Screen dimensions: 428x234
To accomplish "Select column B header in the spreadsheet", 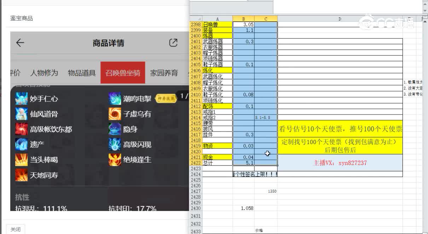I will pyautogui.click(x=243, y=19).
